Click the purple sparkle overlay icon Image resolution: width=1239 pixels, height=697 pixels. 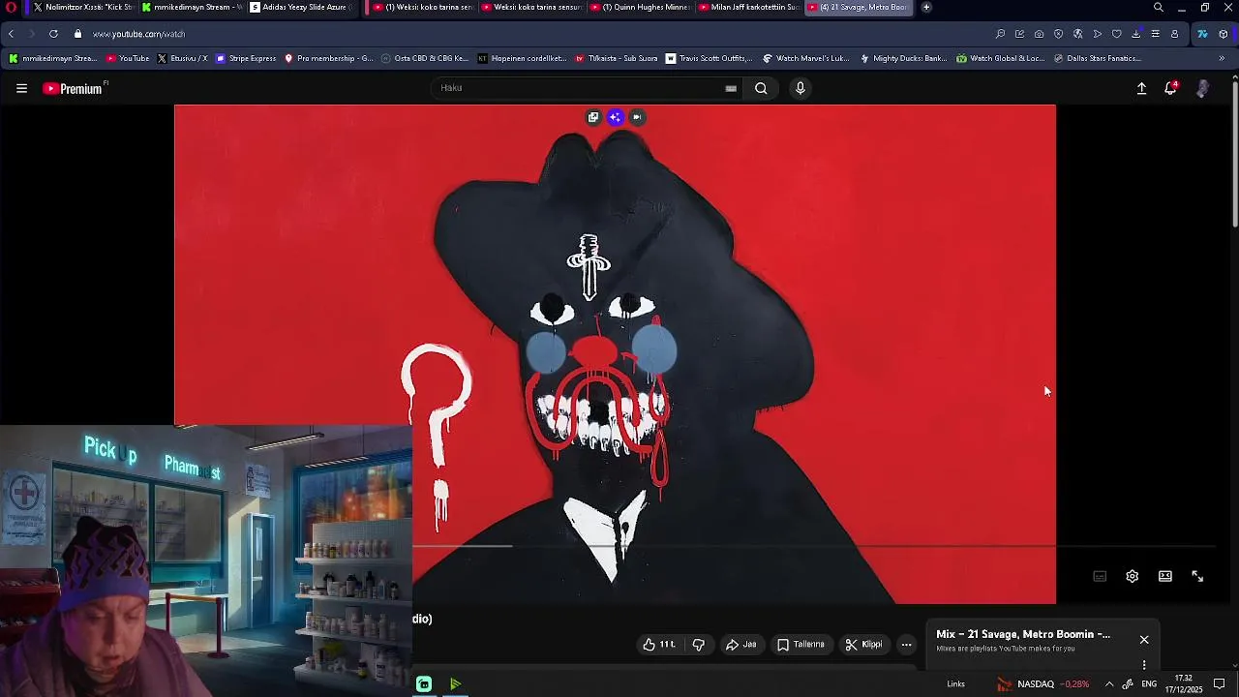pos(615,117)
